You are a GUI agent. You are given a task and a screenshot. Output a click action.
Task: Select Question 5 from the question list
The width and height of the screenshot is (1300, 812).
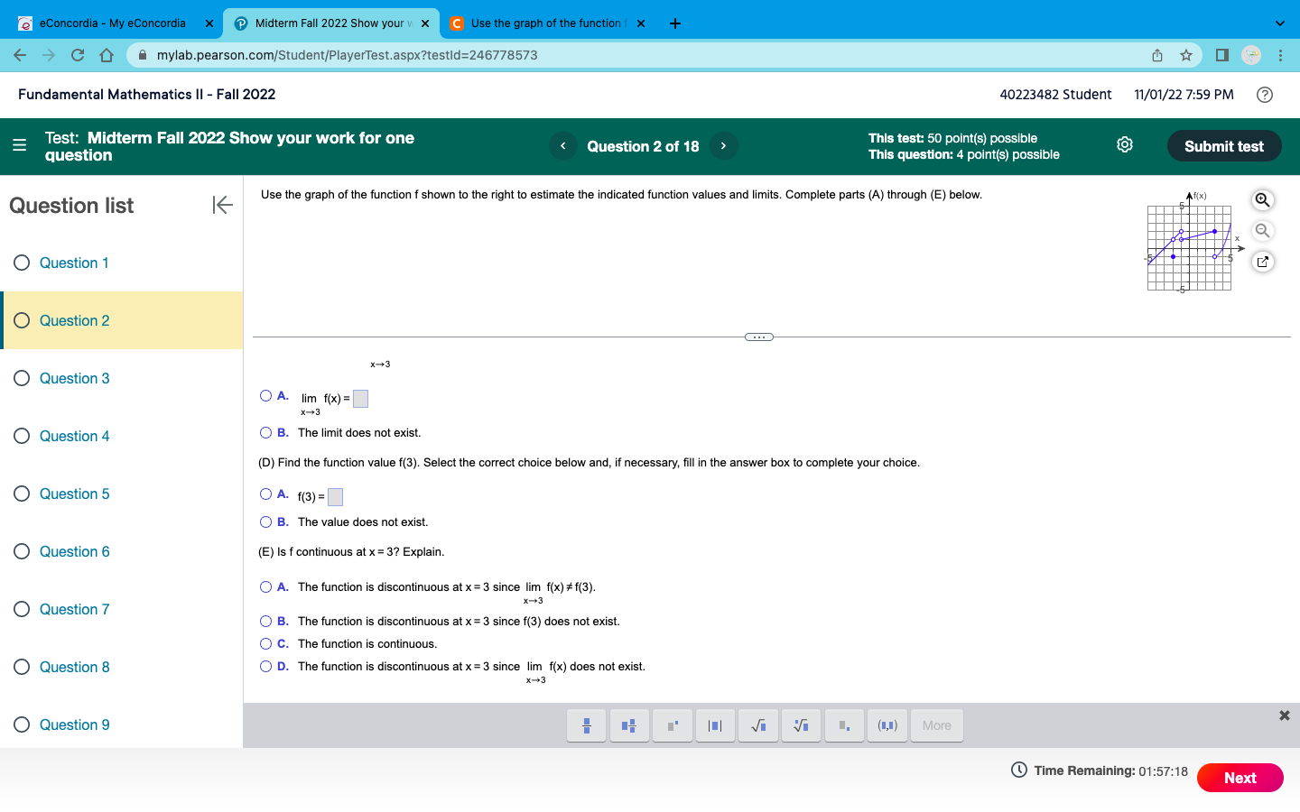74,494
